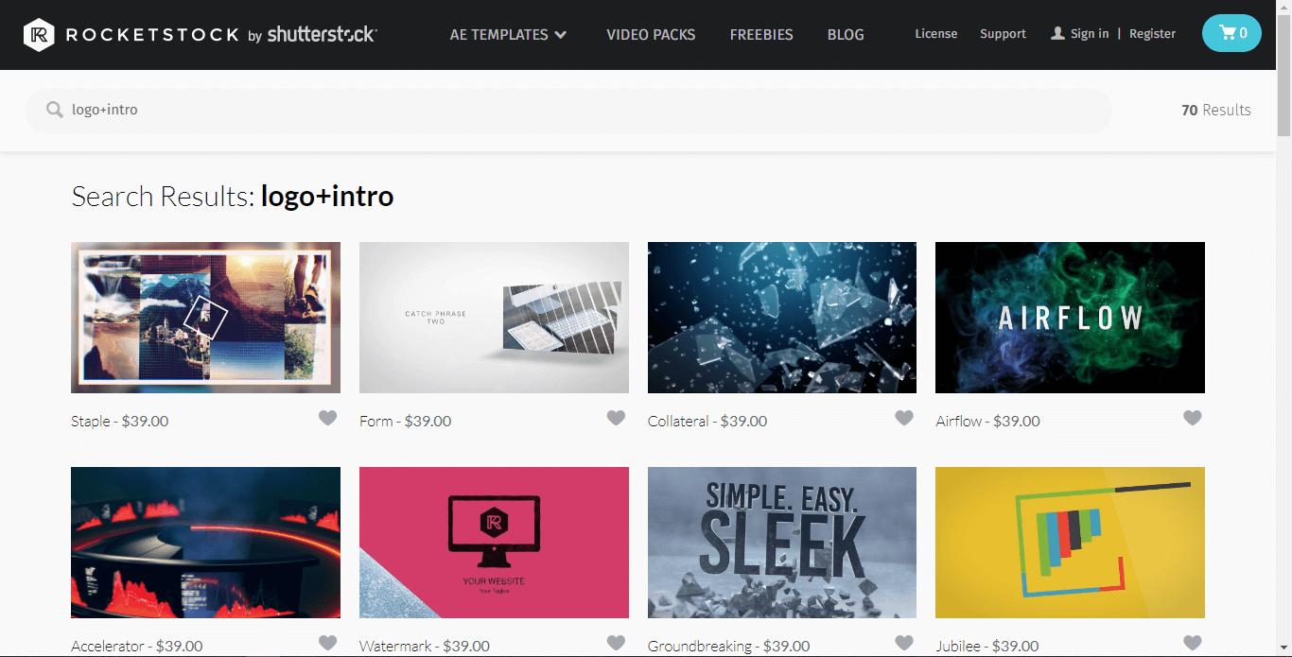This screenshot has width=1292, height=657.
Task: Favorite the Staple template with heart
Action: [327, 418]
